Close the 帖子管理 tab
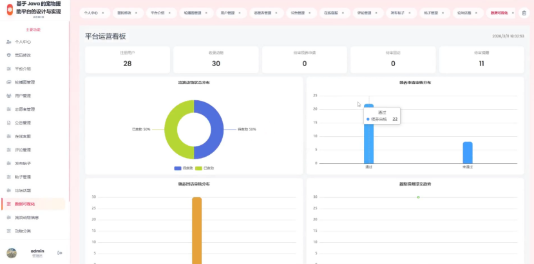The width and height of the screenshot is (534, 264). [443, 13]
